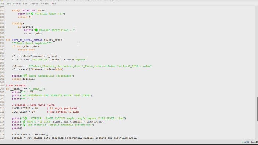
Task: Click the 'if not galeri_data:' line
Action: (26, 46)
